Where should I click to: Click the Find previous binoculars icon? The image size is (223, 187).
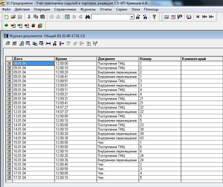click(145, 17)
